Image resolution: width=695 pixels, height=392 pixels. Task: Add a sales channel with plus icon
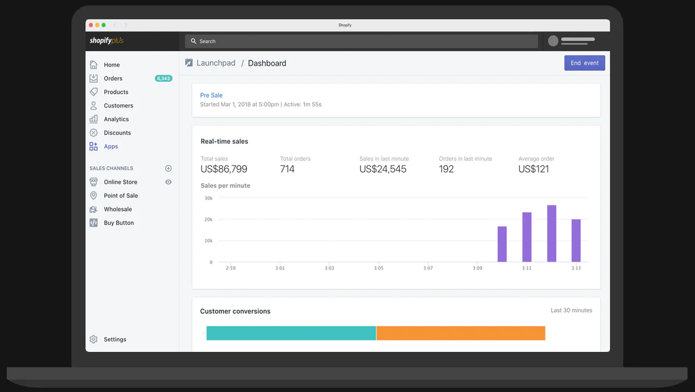[x=168, y=168]
